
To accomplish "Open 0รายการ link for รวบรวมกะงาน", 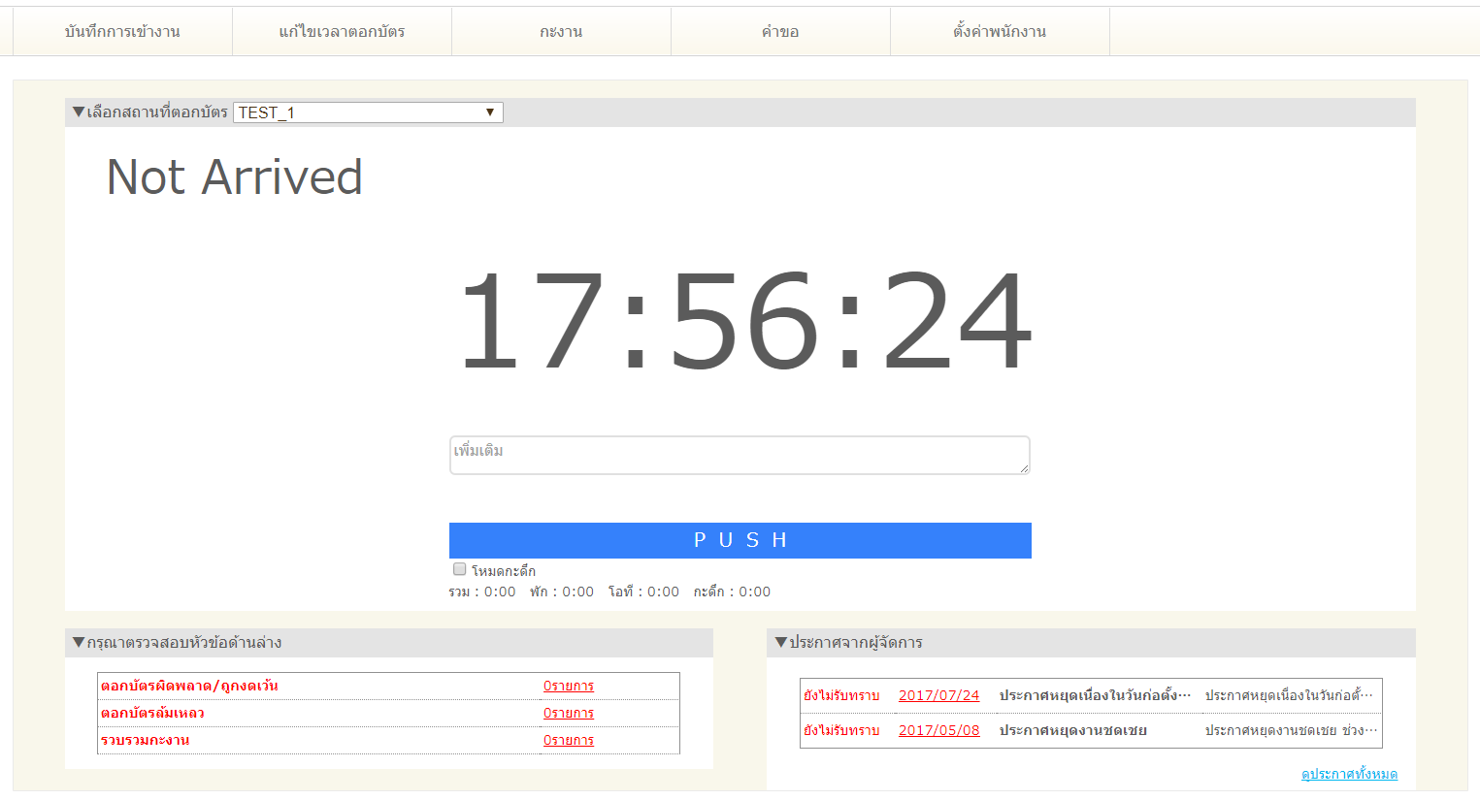I will (569, 740).
